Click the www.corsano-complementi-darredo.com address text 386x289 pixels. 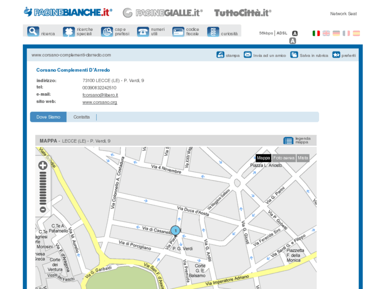click(71, 55)
